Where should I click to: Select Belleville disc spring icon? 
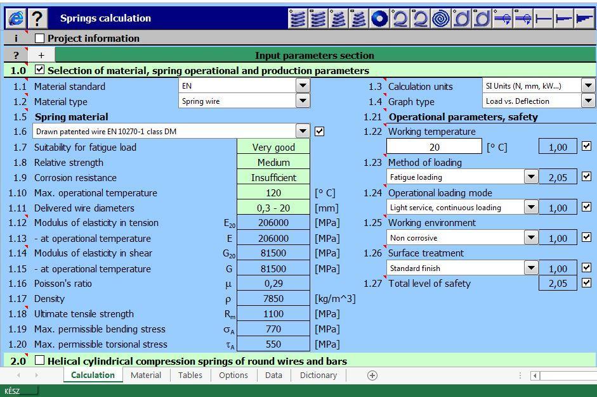coord(379,18)
